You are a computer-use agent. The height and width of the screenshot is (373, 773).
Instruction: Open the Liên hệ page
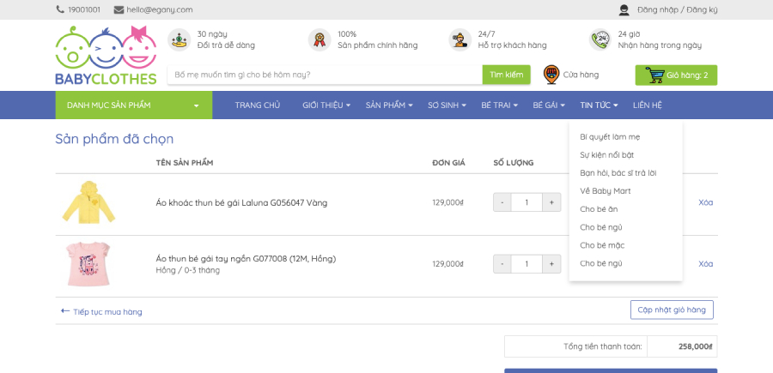tap(648, 105)
